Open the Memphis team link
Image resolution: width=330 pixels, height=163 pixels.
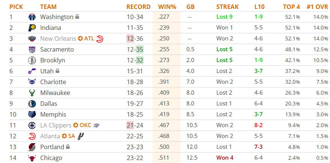pos(53,114)
